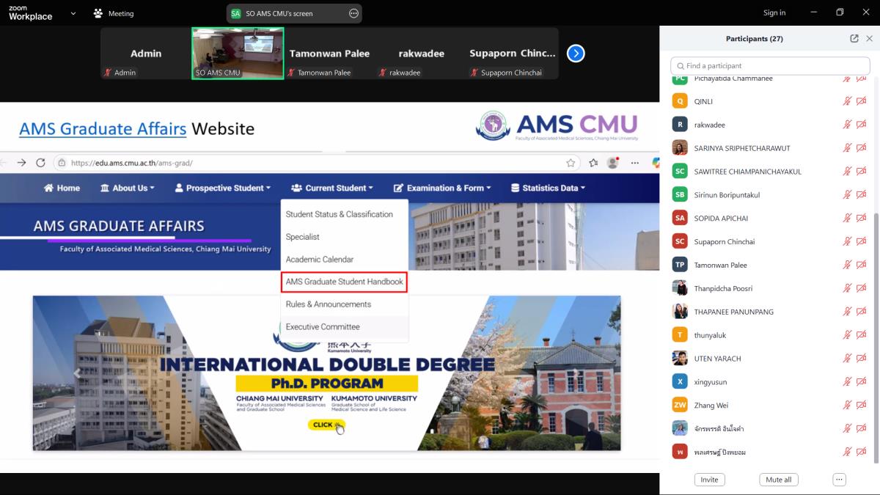Viewport: 880px width, 495px height.
Task: Click the browser profile avatar icon
Action: click(612, 163)
